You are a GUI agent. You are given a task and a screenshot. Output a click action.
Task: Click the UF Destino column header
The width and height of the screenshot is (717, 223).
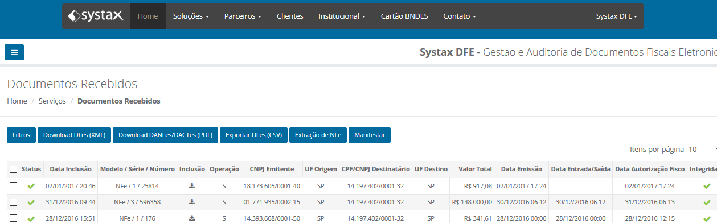(431, 169)
